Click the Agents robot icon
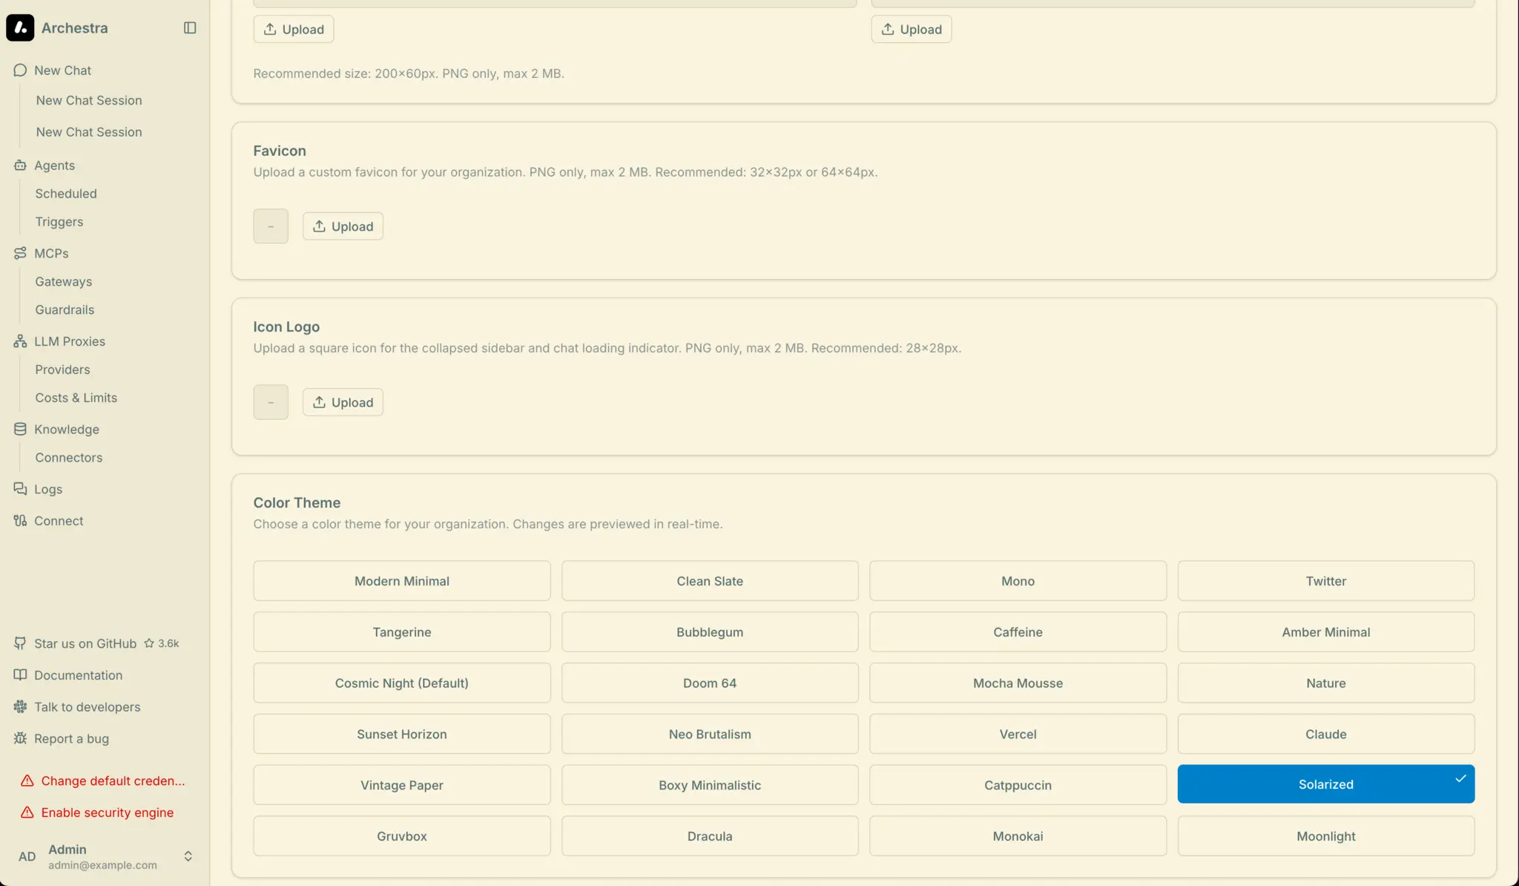 pyautogui.click(x=20, y=165)
